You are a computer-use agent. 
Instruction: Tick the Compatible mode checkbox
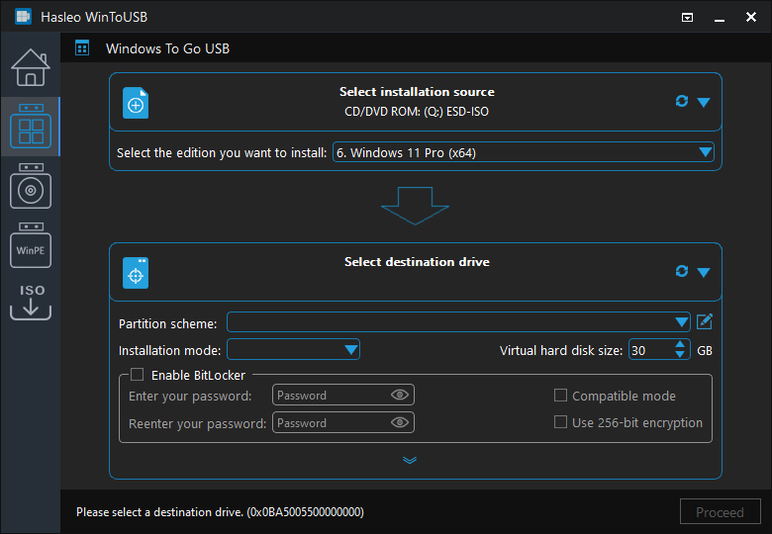tap(560, 396)
